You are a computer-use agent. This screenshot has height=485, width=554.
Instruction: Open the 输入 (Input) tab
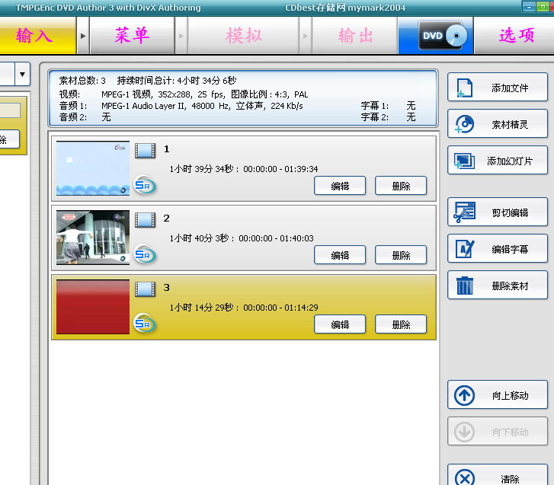coord(37,36)
